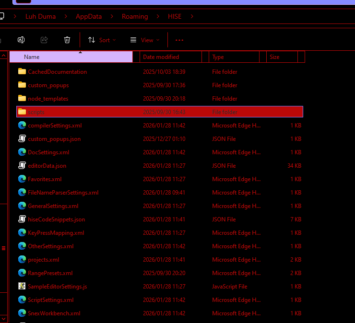
Task: Click date 2025/10/03 18:39
Action: tap(164, 72)
